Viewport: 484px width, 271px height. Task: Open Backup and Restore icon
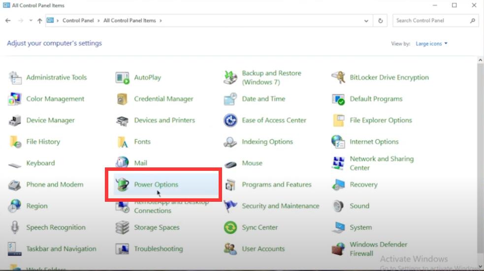click(x=230, y=78)
